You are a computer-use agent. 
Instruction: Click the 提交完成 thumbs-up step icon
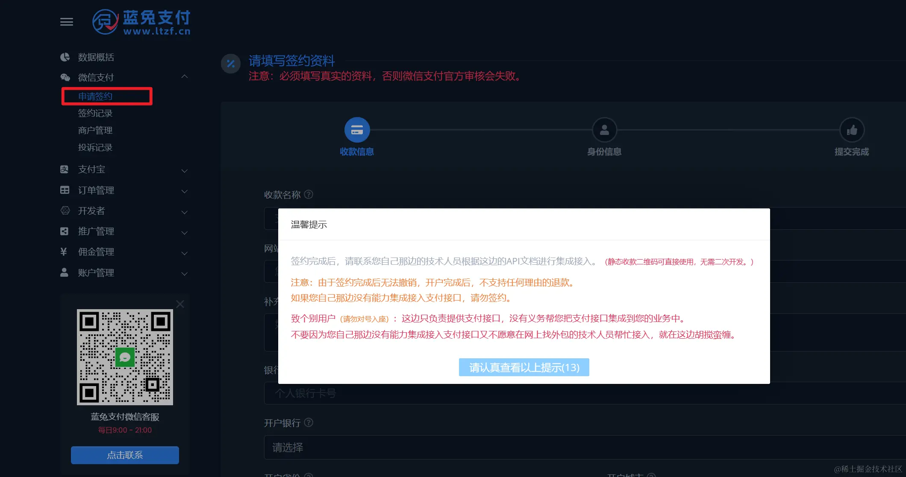852,129
